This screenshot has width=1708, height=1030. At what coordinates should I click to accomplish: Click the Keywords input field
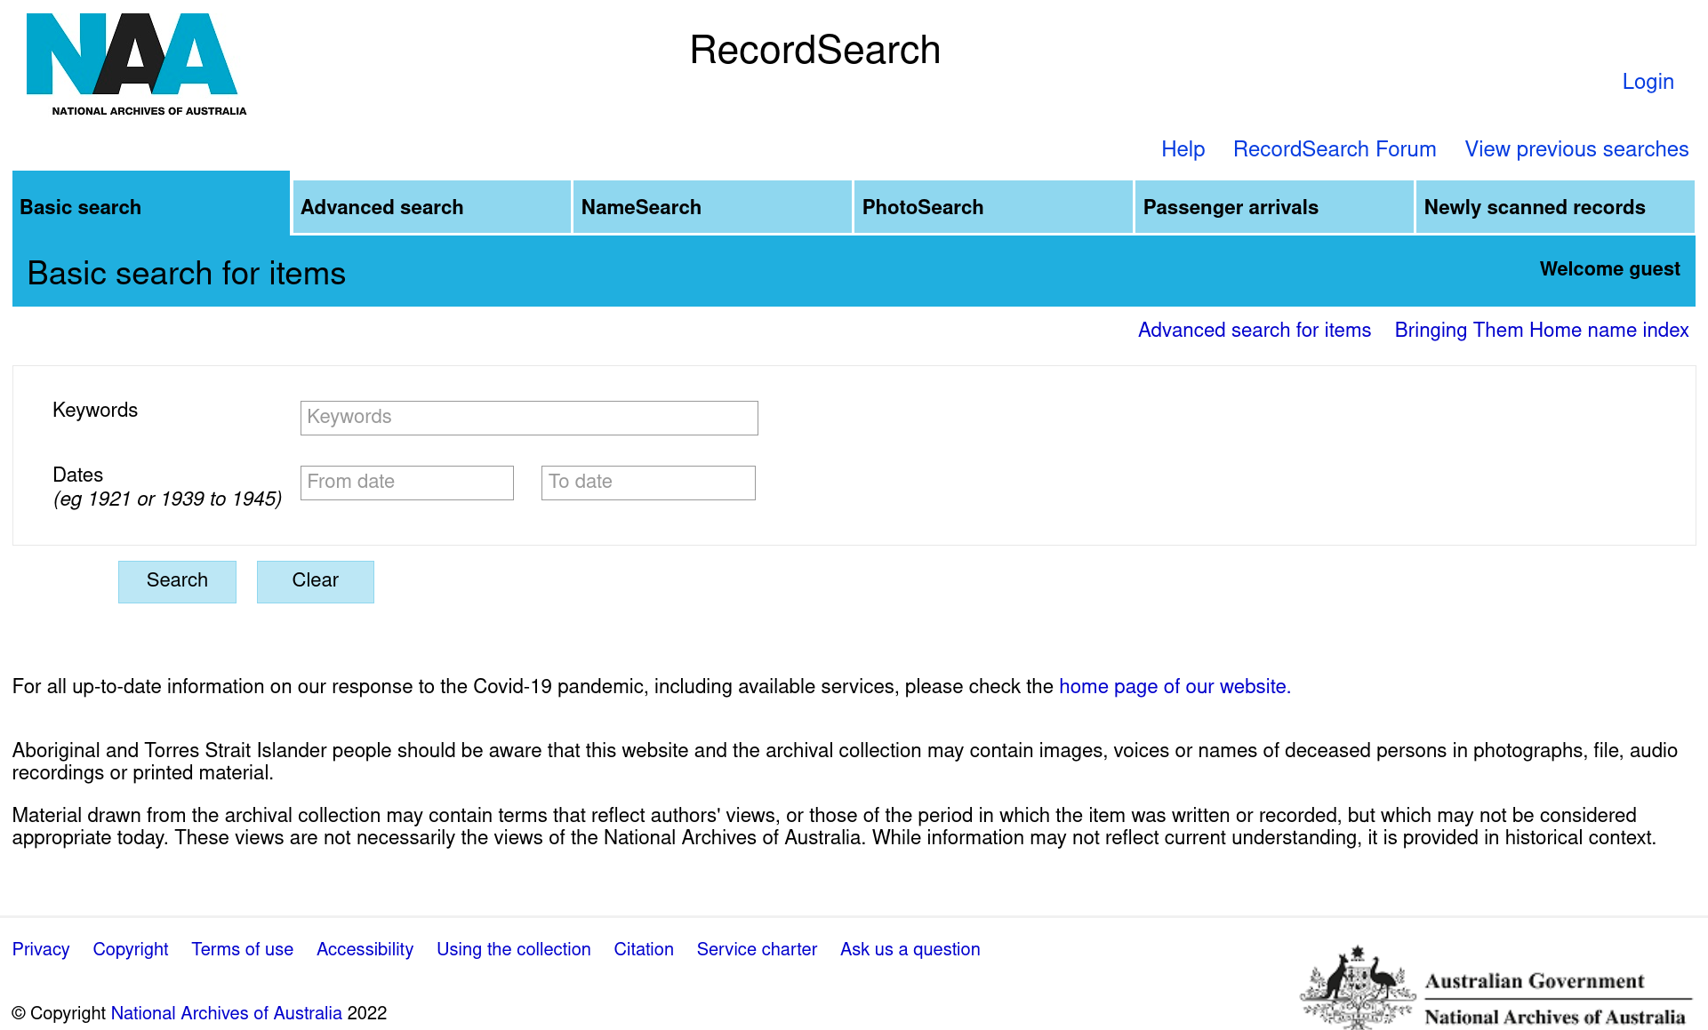point(529,418)
